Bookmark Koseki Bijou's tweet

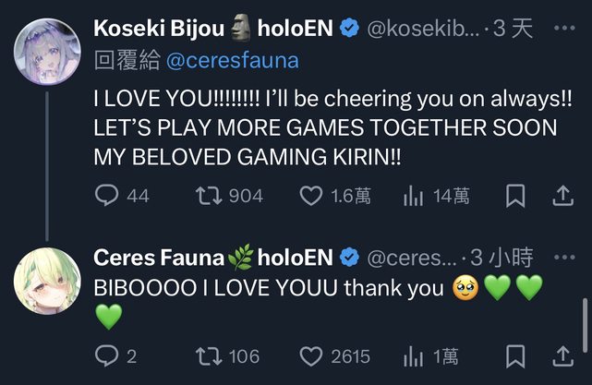click(x=516, y=196)
